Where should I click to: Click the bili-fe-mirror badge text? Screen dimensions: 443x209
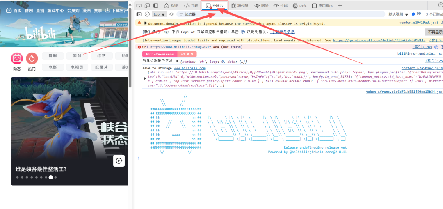tap(160, 54)
